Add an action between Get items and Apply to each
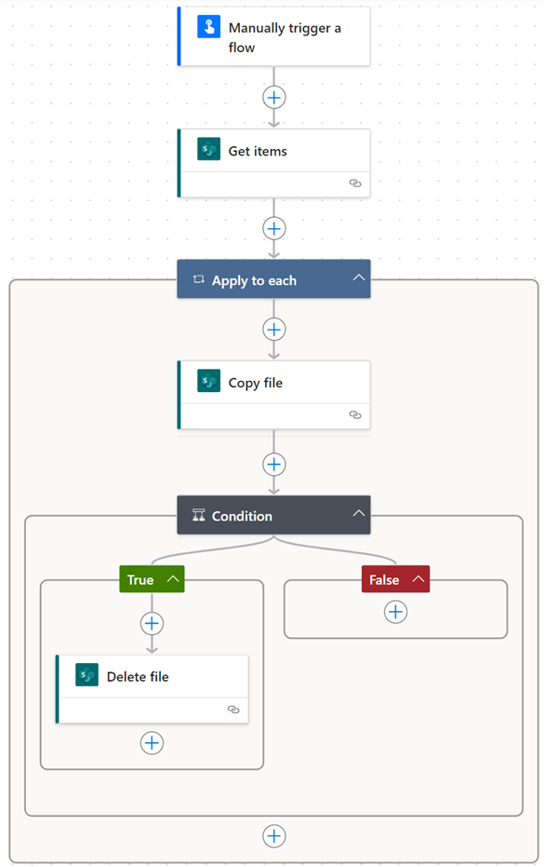 [x=273, y=228]
